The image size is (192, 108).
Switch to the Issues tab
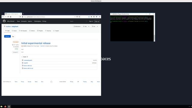point(14,31)
